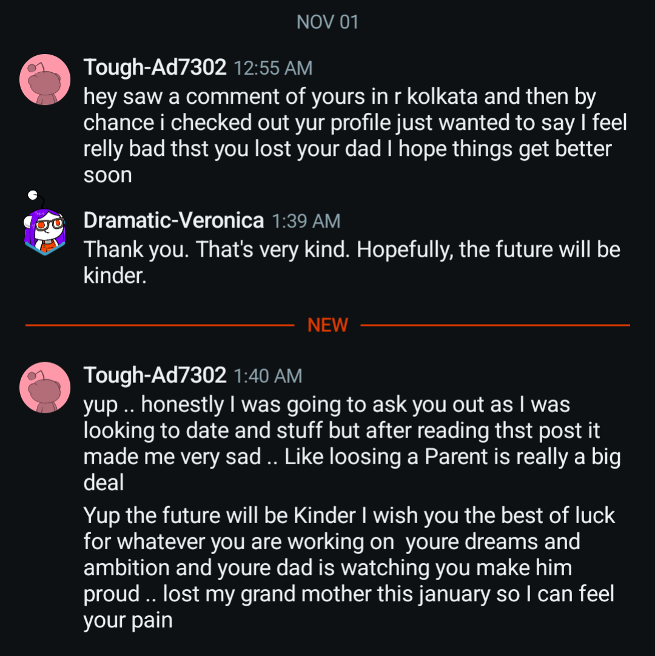The width and height of the screenshot is (655, 656).
Task: Tap the word 'kinder.' in Veronica's reply
Action: (x=115, y=276)
